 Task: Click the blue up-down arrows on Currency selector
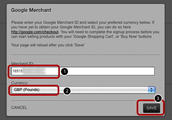coord(152,90)
